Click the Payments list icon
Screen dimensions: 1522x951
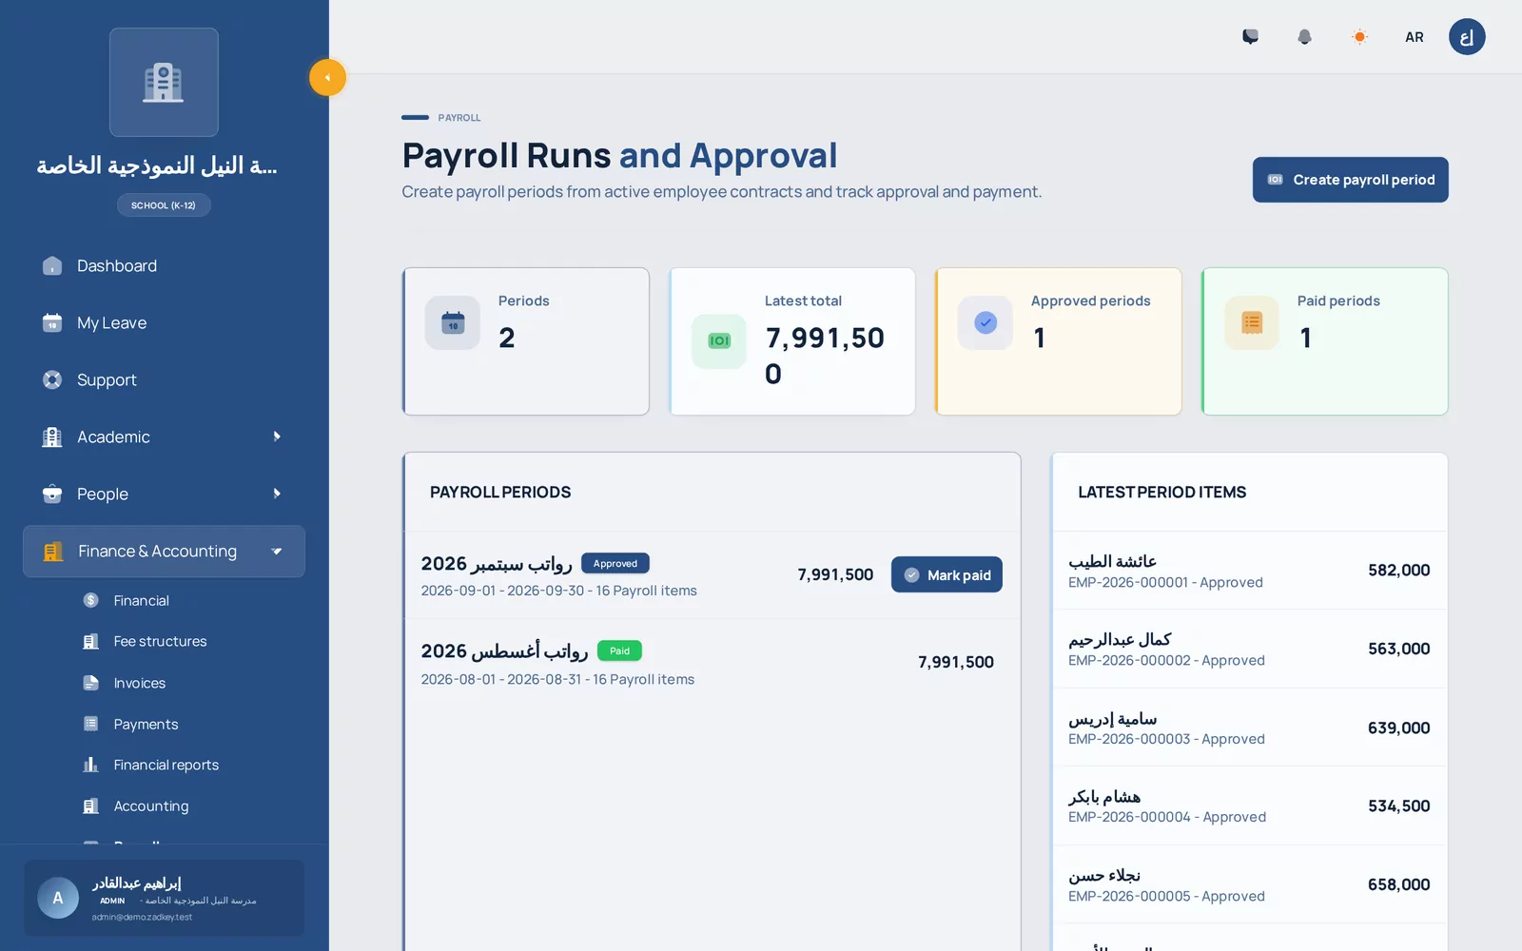point(91,724)
